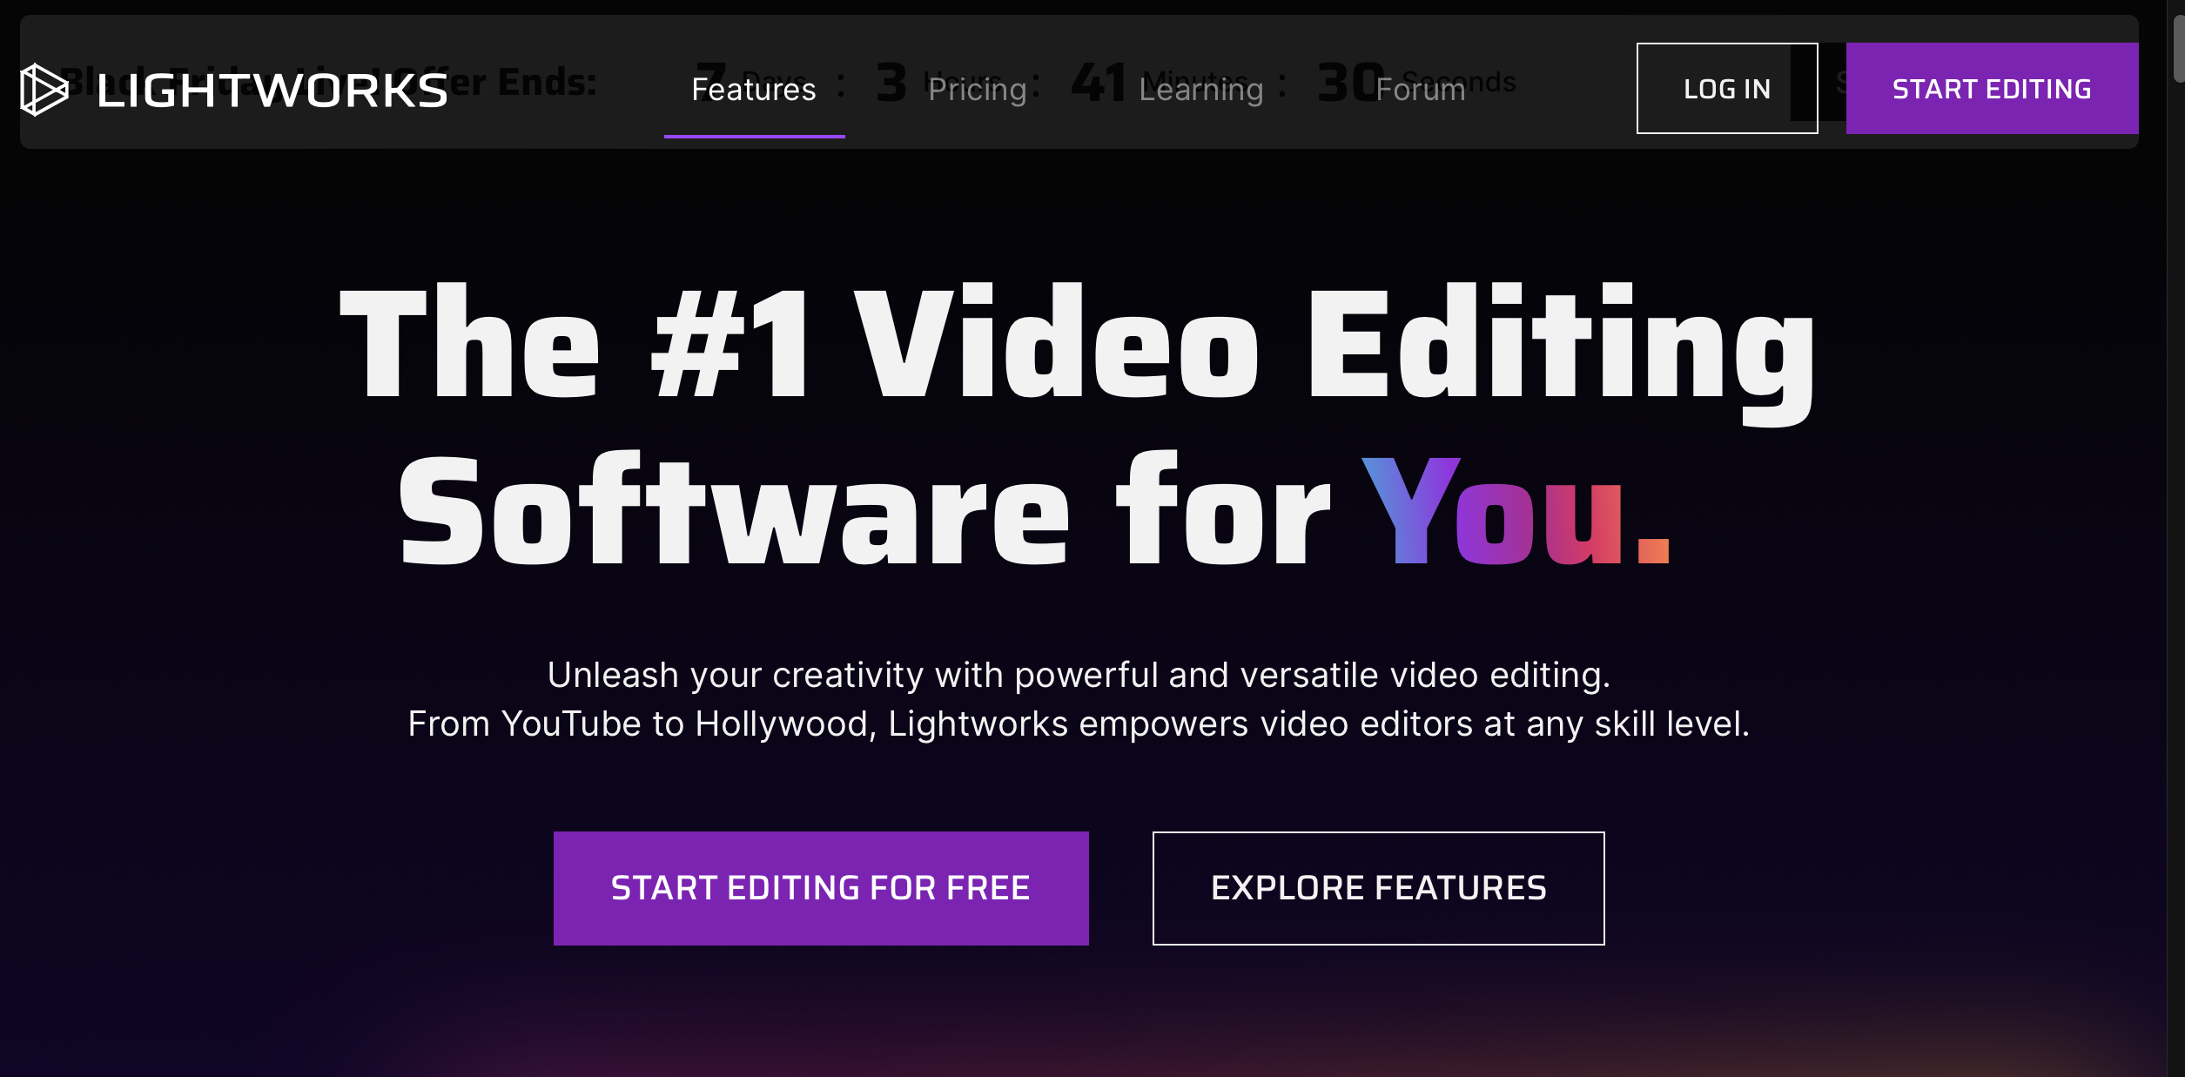Screen dimensions: 2185x1077
Task: Click the "Unleash your creativity" subtitle line
Action: pos(1079,676)
